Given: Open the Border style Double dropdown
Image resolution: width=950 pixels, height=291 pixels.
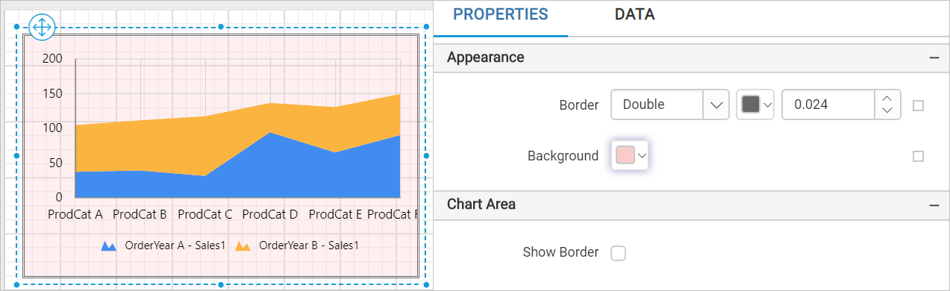Looking at the screenshot, I should [669, 105].
